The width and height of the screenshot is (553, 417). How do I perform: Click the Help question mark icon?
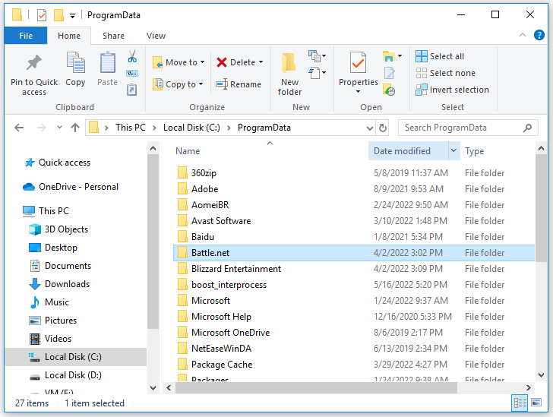539,35
